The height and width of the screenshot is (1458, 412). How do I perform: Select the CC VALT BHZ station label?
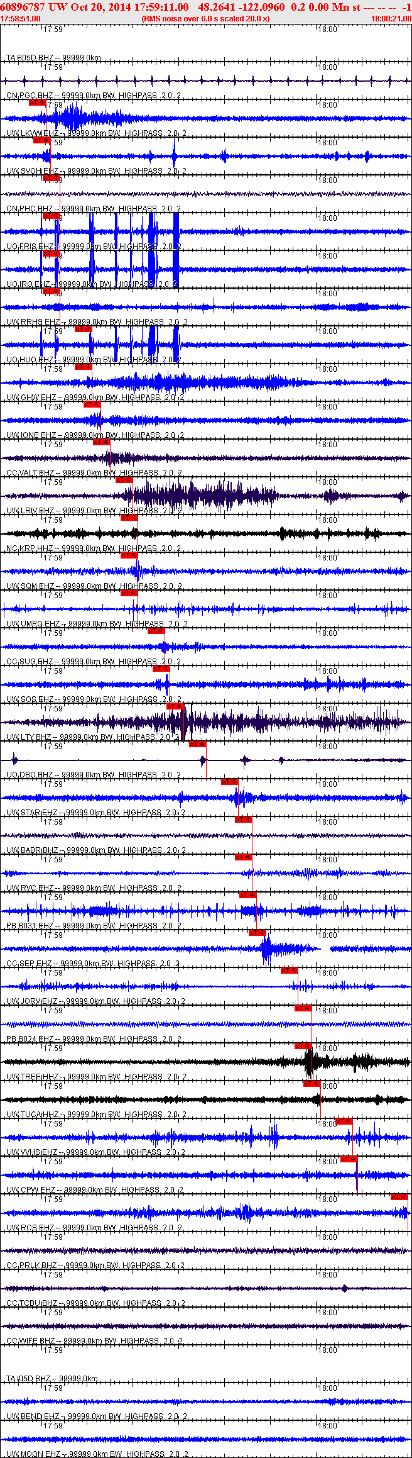[x=93, y=473]
